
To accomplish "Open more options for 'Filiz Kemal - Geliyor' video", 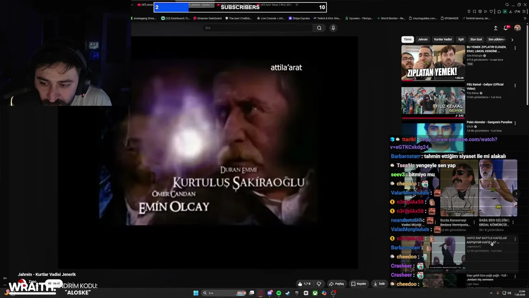I will [515, 86].
